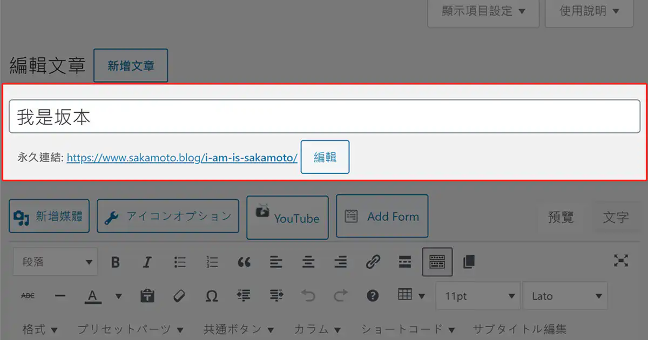The height and width of the screenshot is (340, 648).
Task: Open the permalink sakamoto.blog URL
Action: (182, 158)
